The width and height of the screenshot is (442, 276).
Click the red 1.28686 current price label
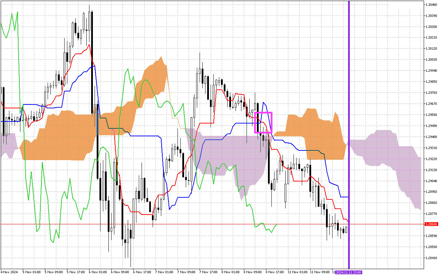coord(432,224)
